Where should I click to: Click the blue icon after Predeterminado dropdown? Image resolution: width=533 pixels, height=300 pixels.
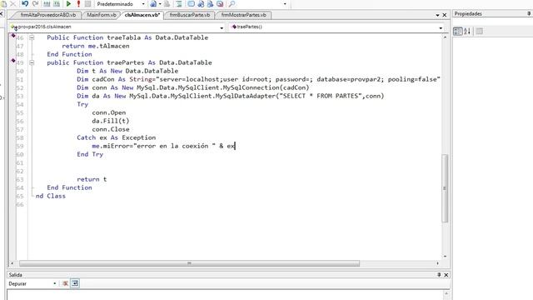click(153, 3)
